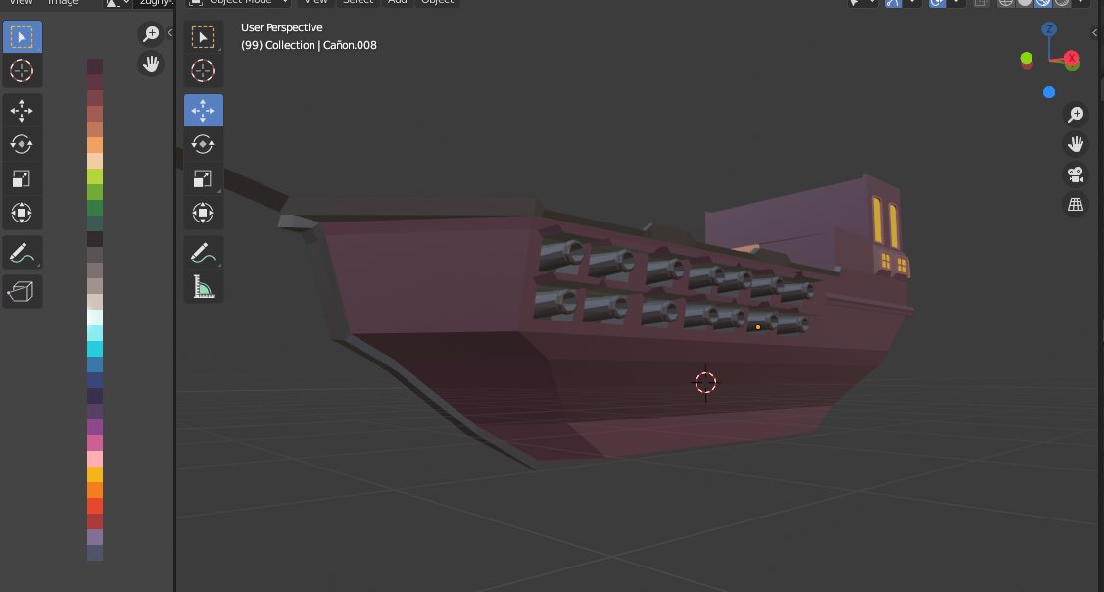This screenshot has width=1104, height=592.
Task: Click the light pink palette swatch
Action: click(95, 459)
